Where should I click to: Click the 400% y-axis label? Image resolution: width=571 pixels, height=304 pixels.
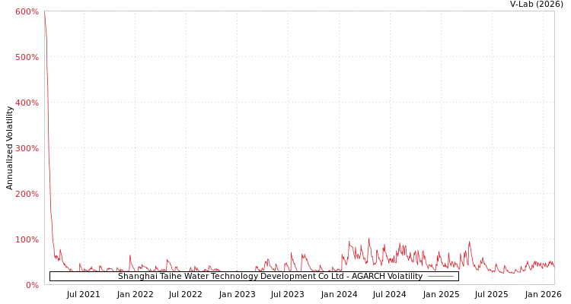coord(27,103)
